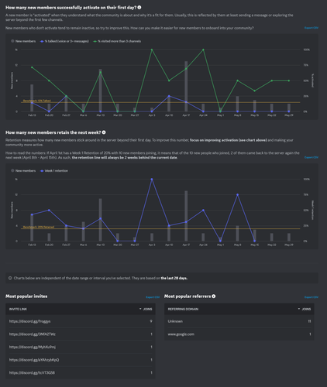Select the Unknown referrer row
The width and height of the screenshot is (327, 387).
coord(239,321)
